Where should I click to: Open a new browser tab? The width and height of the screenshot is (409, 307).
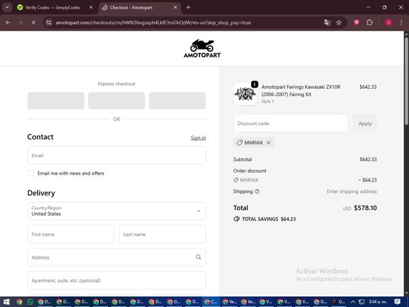(188, 7)
